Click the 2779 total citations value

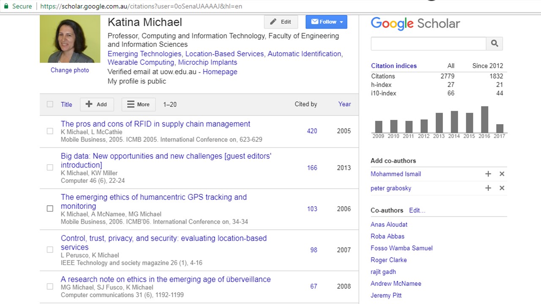pyautogui.click(x=448, y=76)
